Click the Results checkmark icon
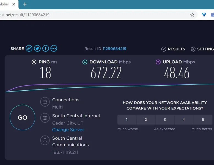214x165 pixels. click(x=164, y=49)
